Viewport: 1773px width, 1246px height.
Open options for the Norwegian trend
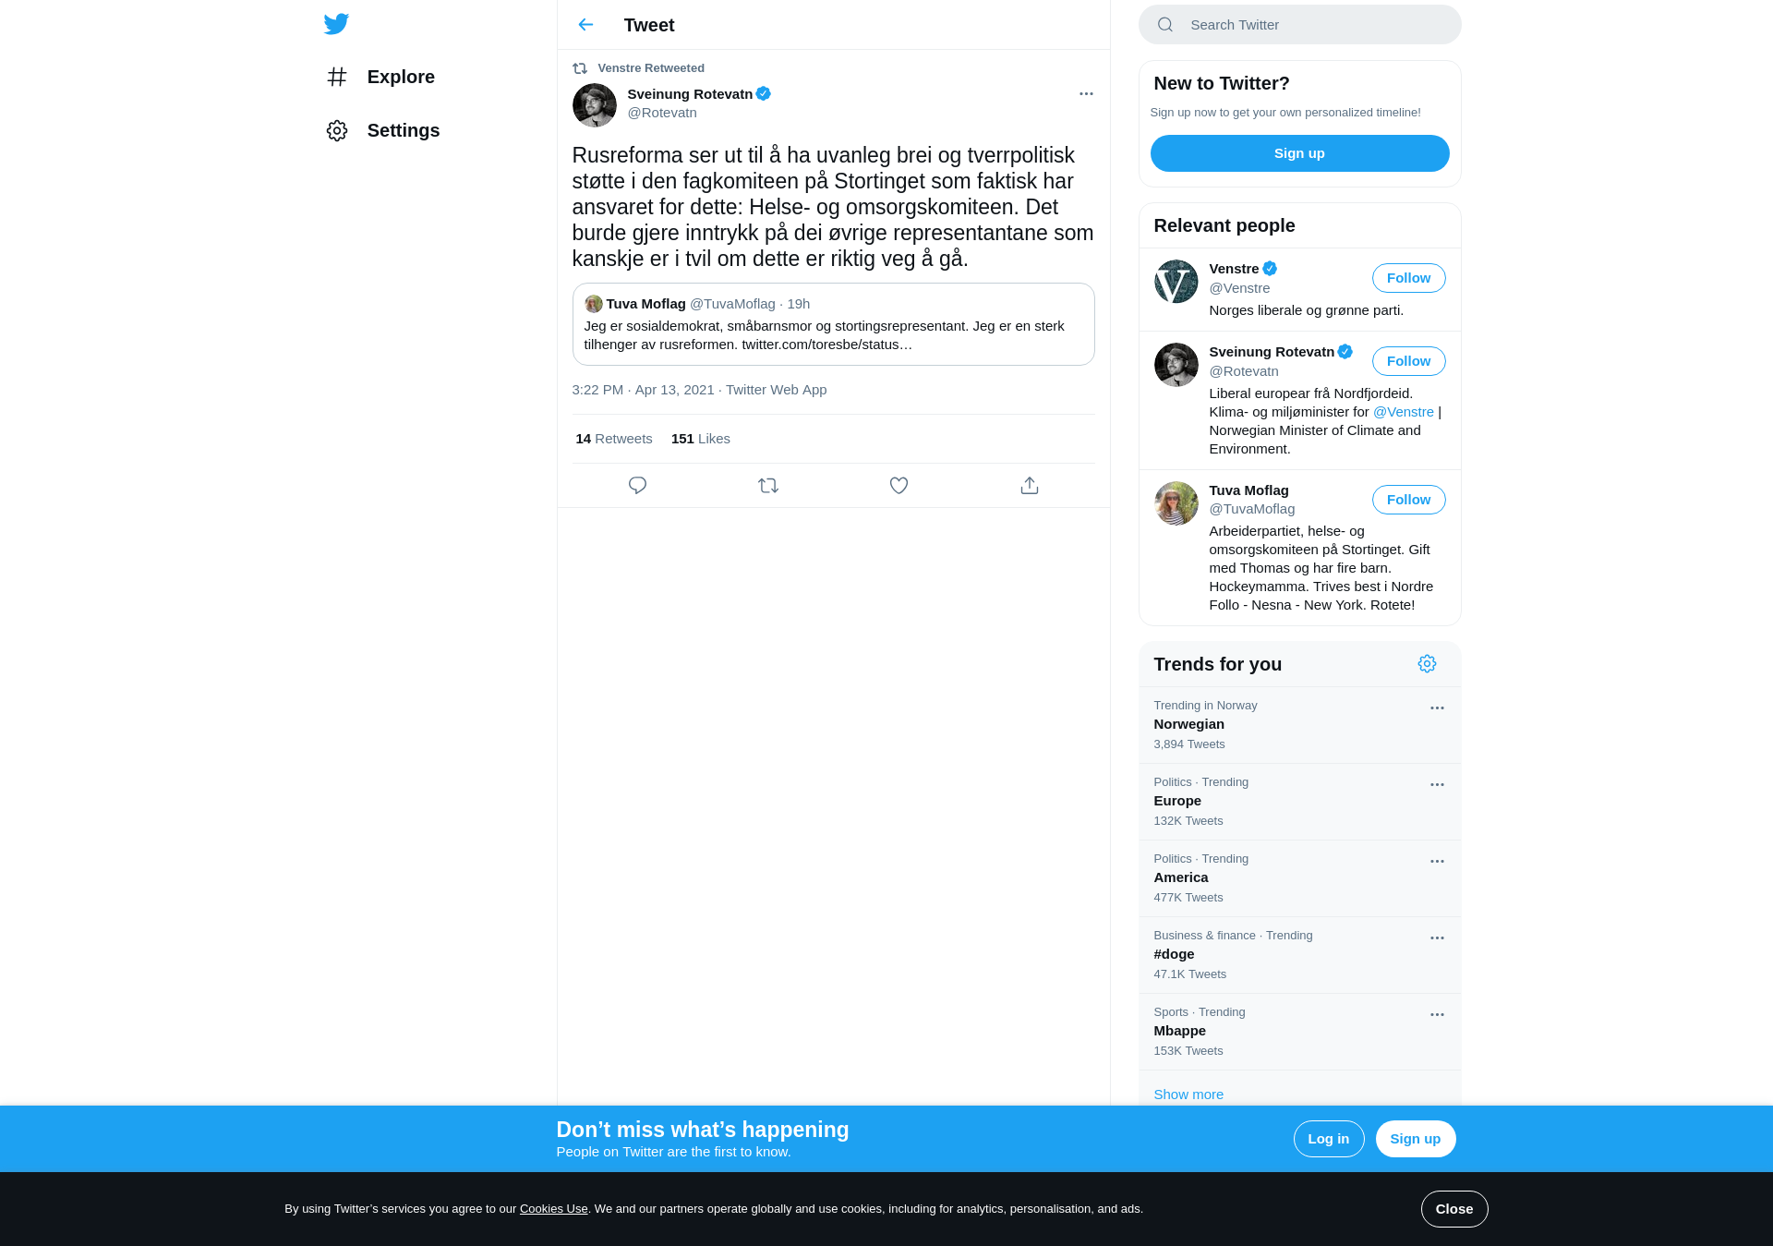1437,708
